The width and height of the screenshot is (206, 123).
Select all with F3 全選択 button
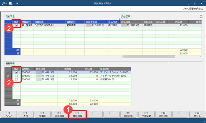click(43, 114)
